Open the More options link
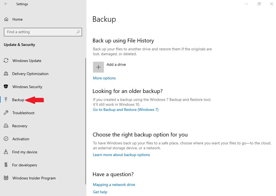The height and width of the screenshot is (196, 276). point(104,78)
